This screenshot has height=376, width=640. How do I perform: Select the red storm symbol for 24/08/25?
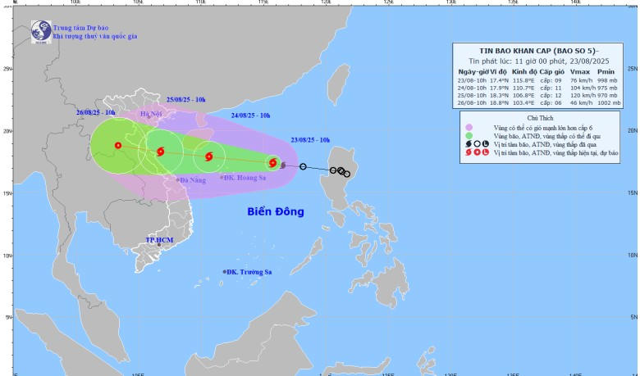209,156
